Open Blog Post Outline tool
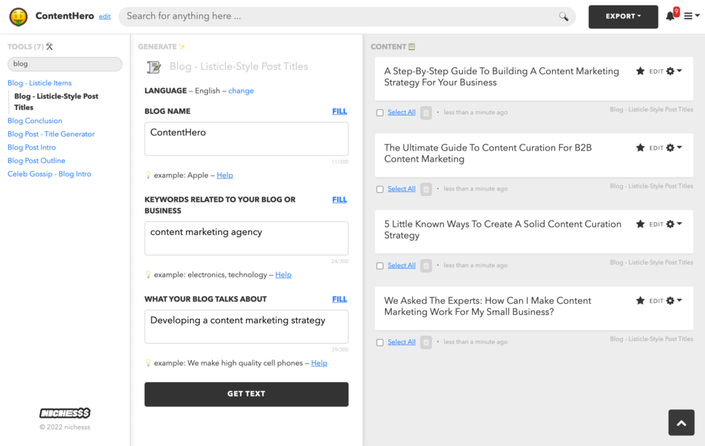Screen dimensions: 705x446 (36, 161)
